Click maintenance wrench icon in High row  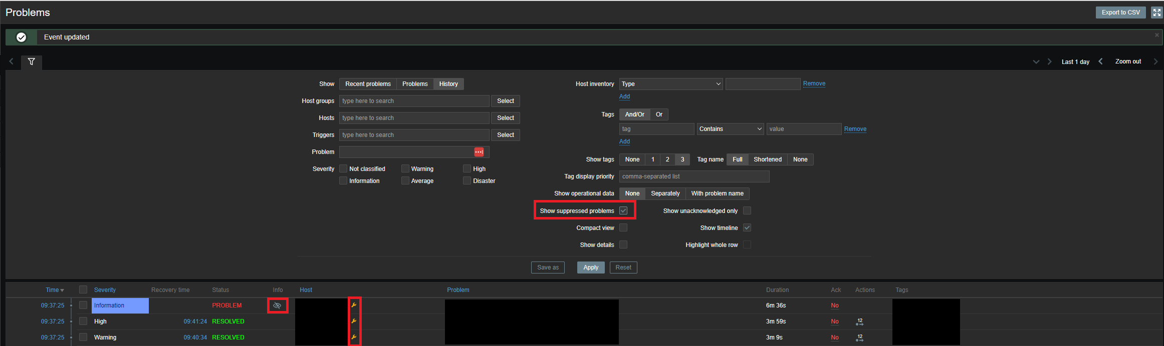click(x=354, y=321)
